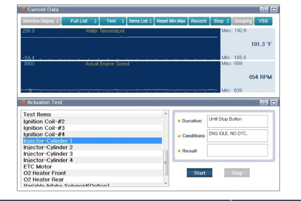Click orange marker icon beside Current Data title
Viewport: 301px width, 201px height.
(23, 10)
